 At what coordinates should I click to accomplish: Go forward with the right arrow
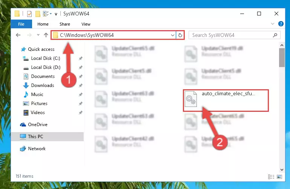click(x=29, y=35)
